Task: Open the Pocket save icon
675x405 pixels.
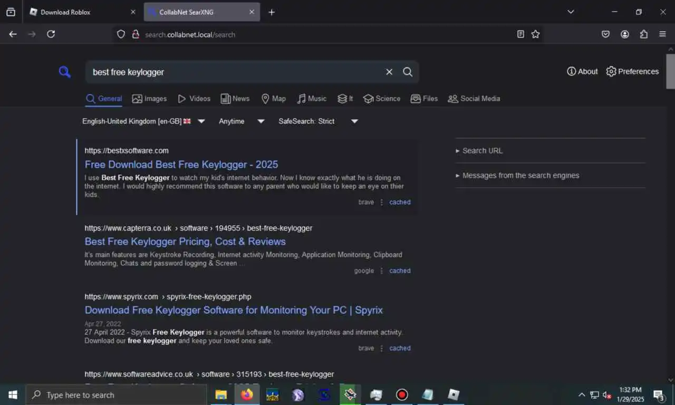Action: pos(605,34)
